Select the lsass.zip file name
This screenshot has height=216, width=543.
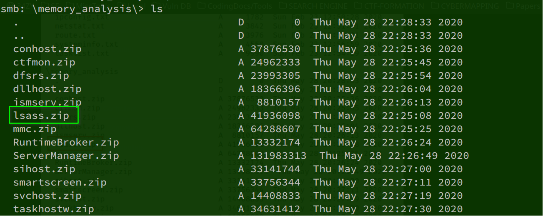coord(41,116)
